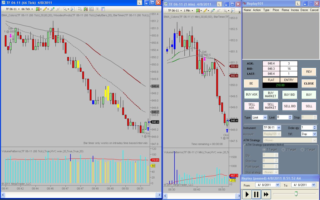Click the left scroll arrow of 1 Min chart scrollbar
This screenshot has height=200, width=320.
165,195
